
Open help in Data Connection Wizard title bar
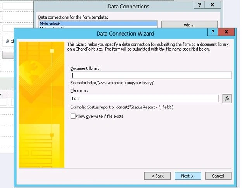[213, 32]
